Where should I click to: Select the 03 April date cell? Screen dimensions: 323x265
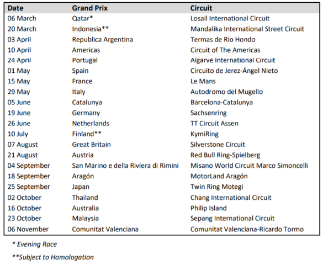click(x=19, y=40)
